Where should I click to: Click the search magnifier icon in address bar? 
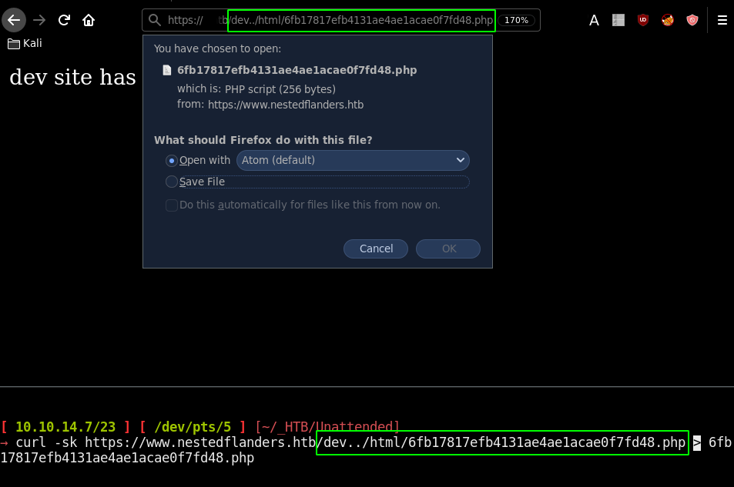click(155, 20)
